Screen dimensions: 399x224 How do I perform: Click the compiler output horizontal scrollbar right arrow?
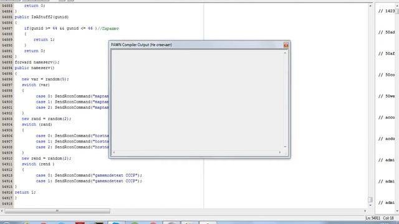pos(280,152)
